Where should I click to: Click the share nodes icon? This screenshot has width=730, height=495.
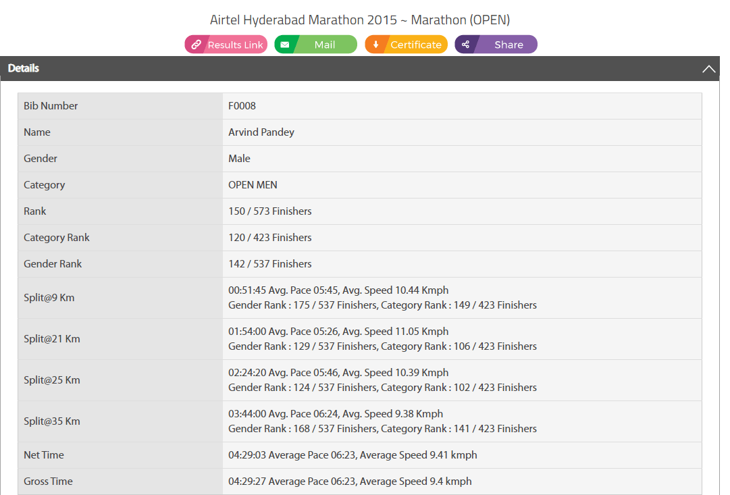465,45
